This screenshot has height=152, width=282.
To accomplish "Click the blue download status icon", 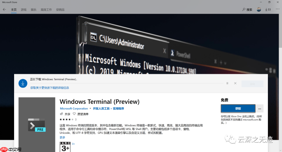I will pyautogui.click(x=23, y=83).
